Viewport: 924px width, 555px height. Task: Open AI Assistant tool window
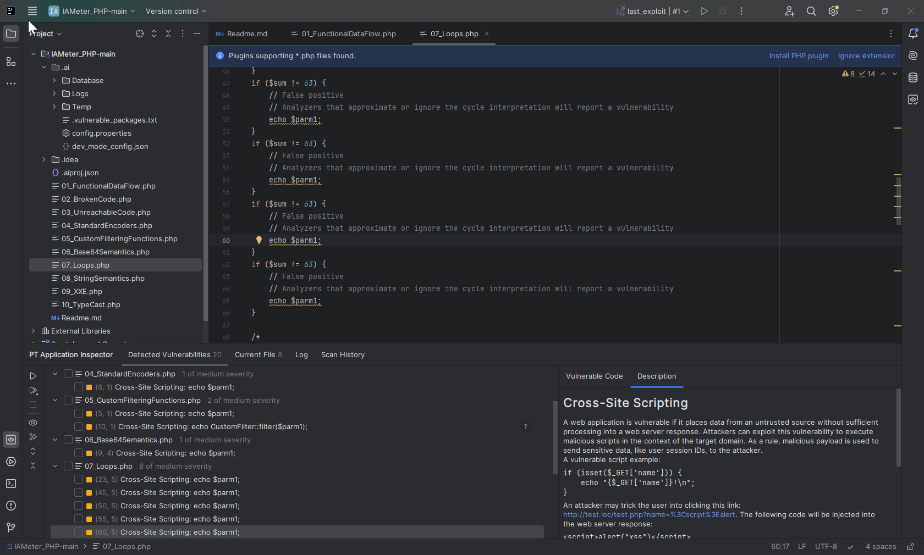[913, 56]
